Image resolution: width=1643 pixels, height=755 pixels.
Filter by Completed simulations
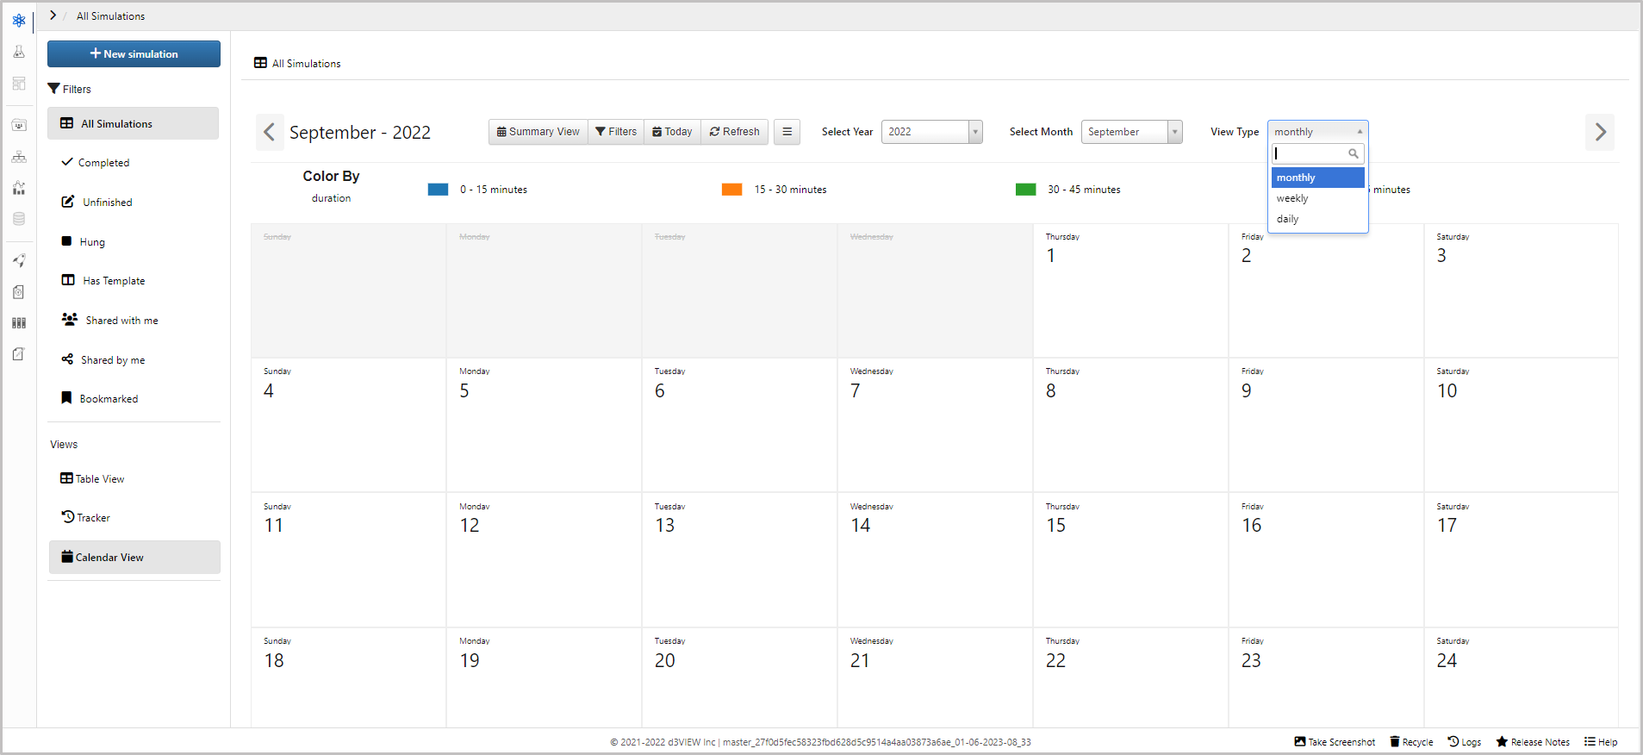point(103,163)
